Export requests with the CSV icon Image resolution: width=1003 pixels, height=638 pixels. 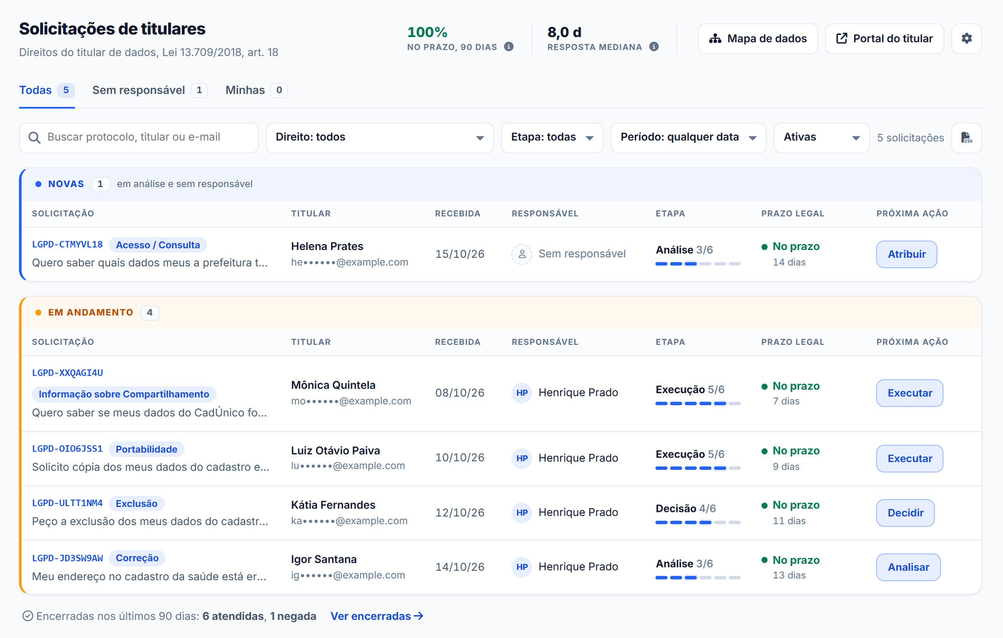click(x=966, y=137)
